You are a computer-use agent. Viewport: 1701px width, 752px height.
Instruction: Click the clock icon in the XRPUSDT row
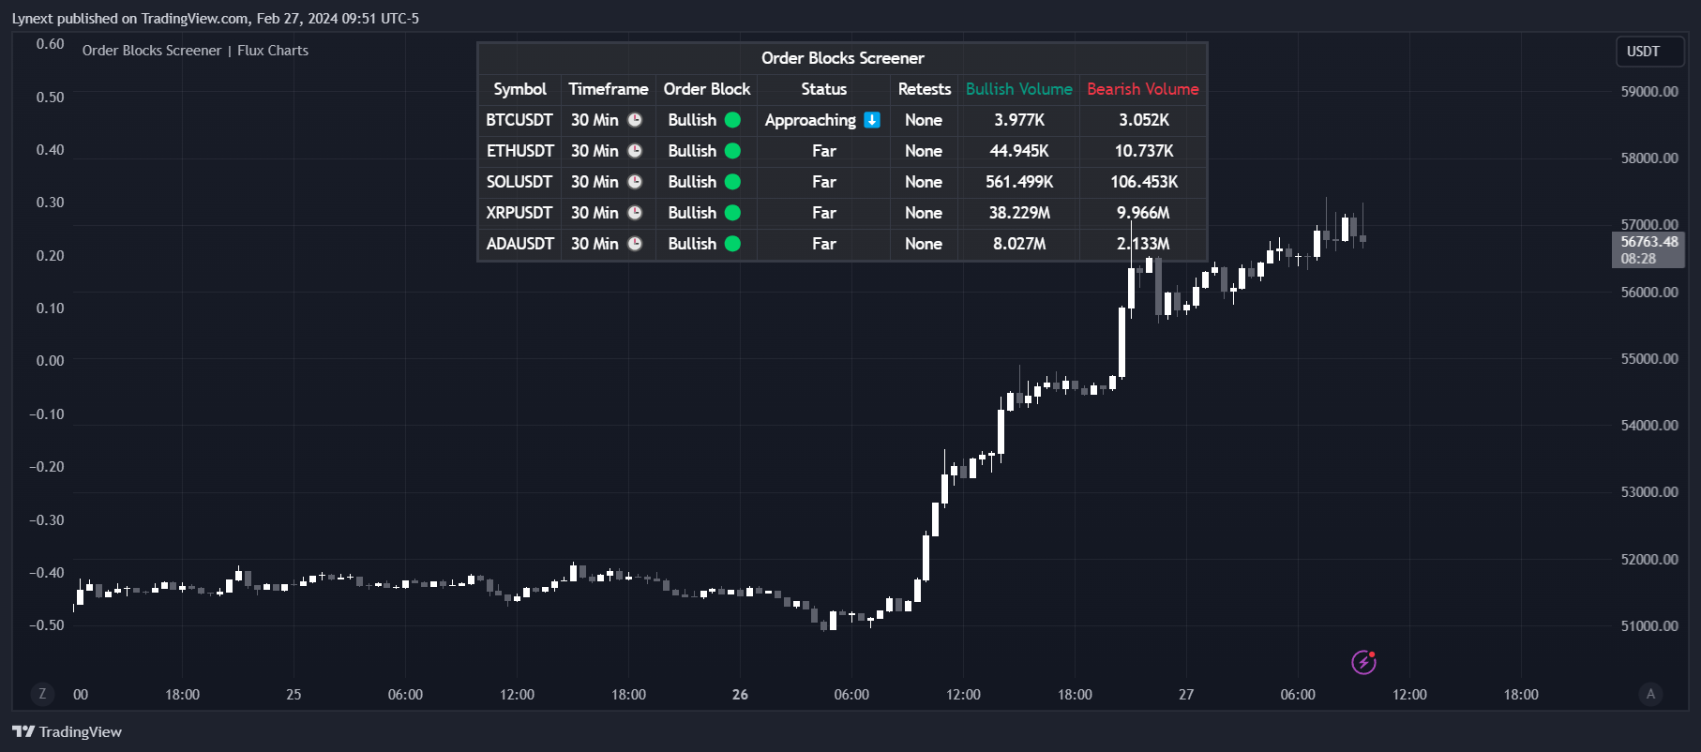coord(635,213)
